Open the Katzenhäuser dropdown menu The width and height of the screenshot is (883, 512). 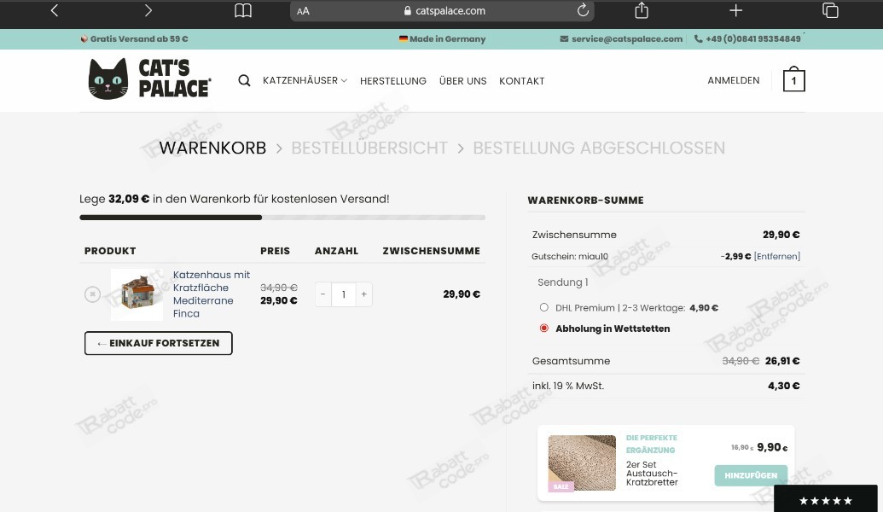pos(305,80)
